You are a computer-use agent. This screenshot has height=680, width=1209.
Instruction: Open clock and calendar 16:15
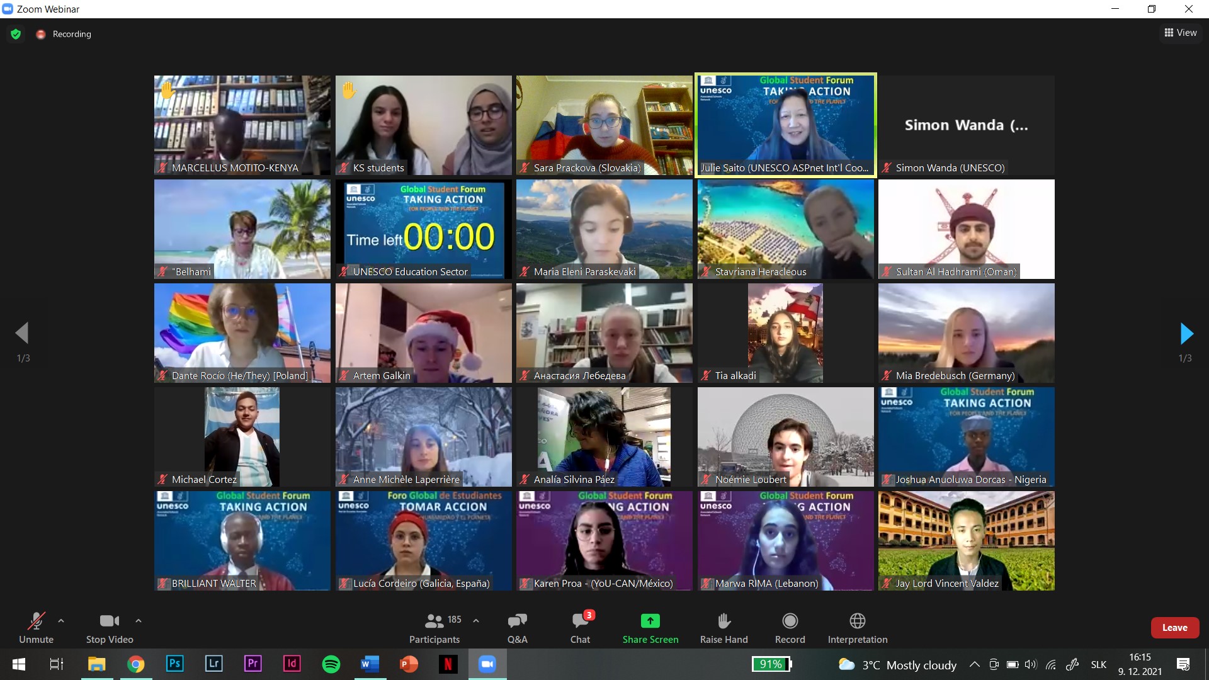point(1140,664)
